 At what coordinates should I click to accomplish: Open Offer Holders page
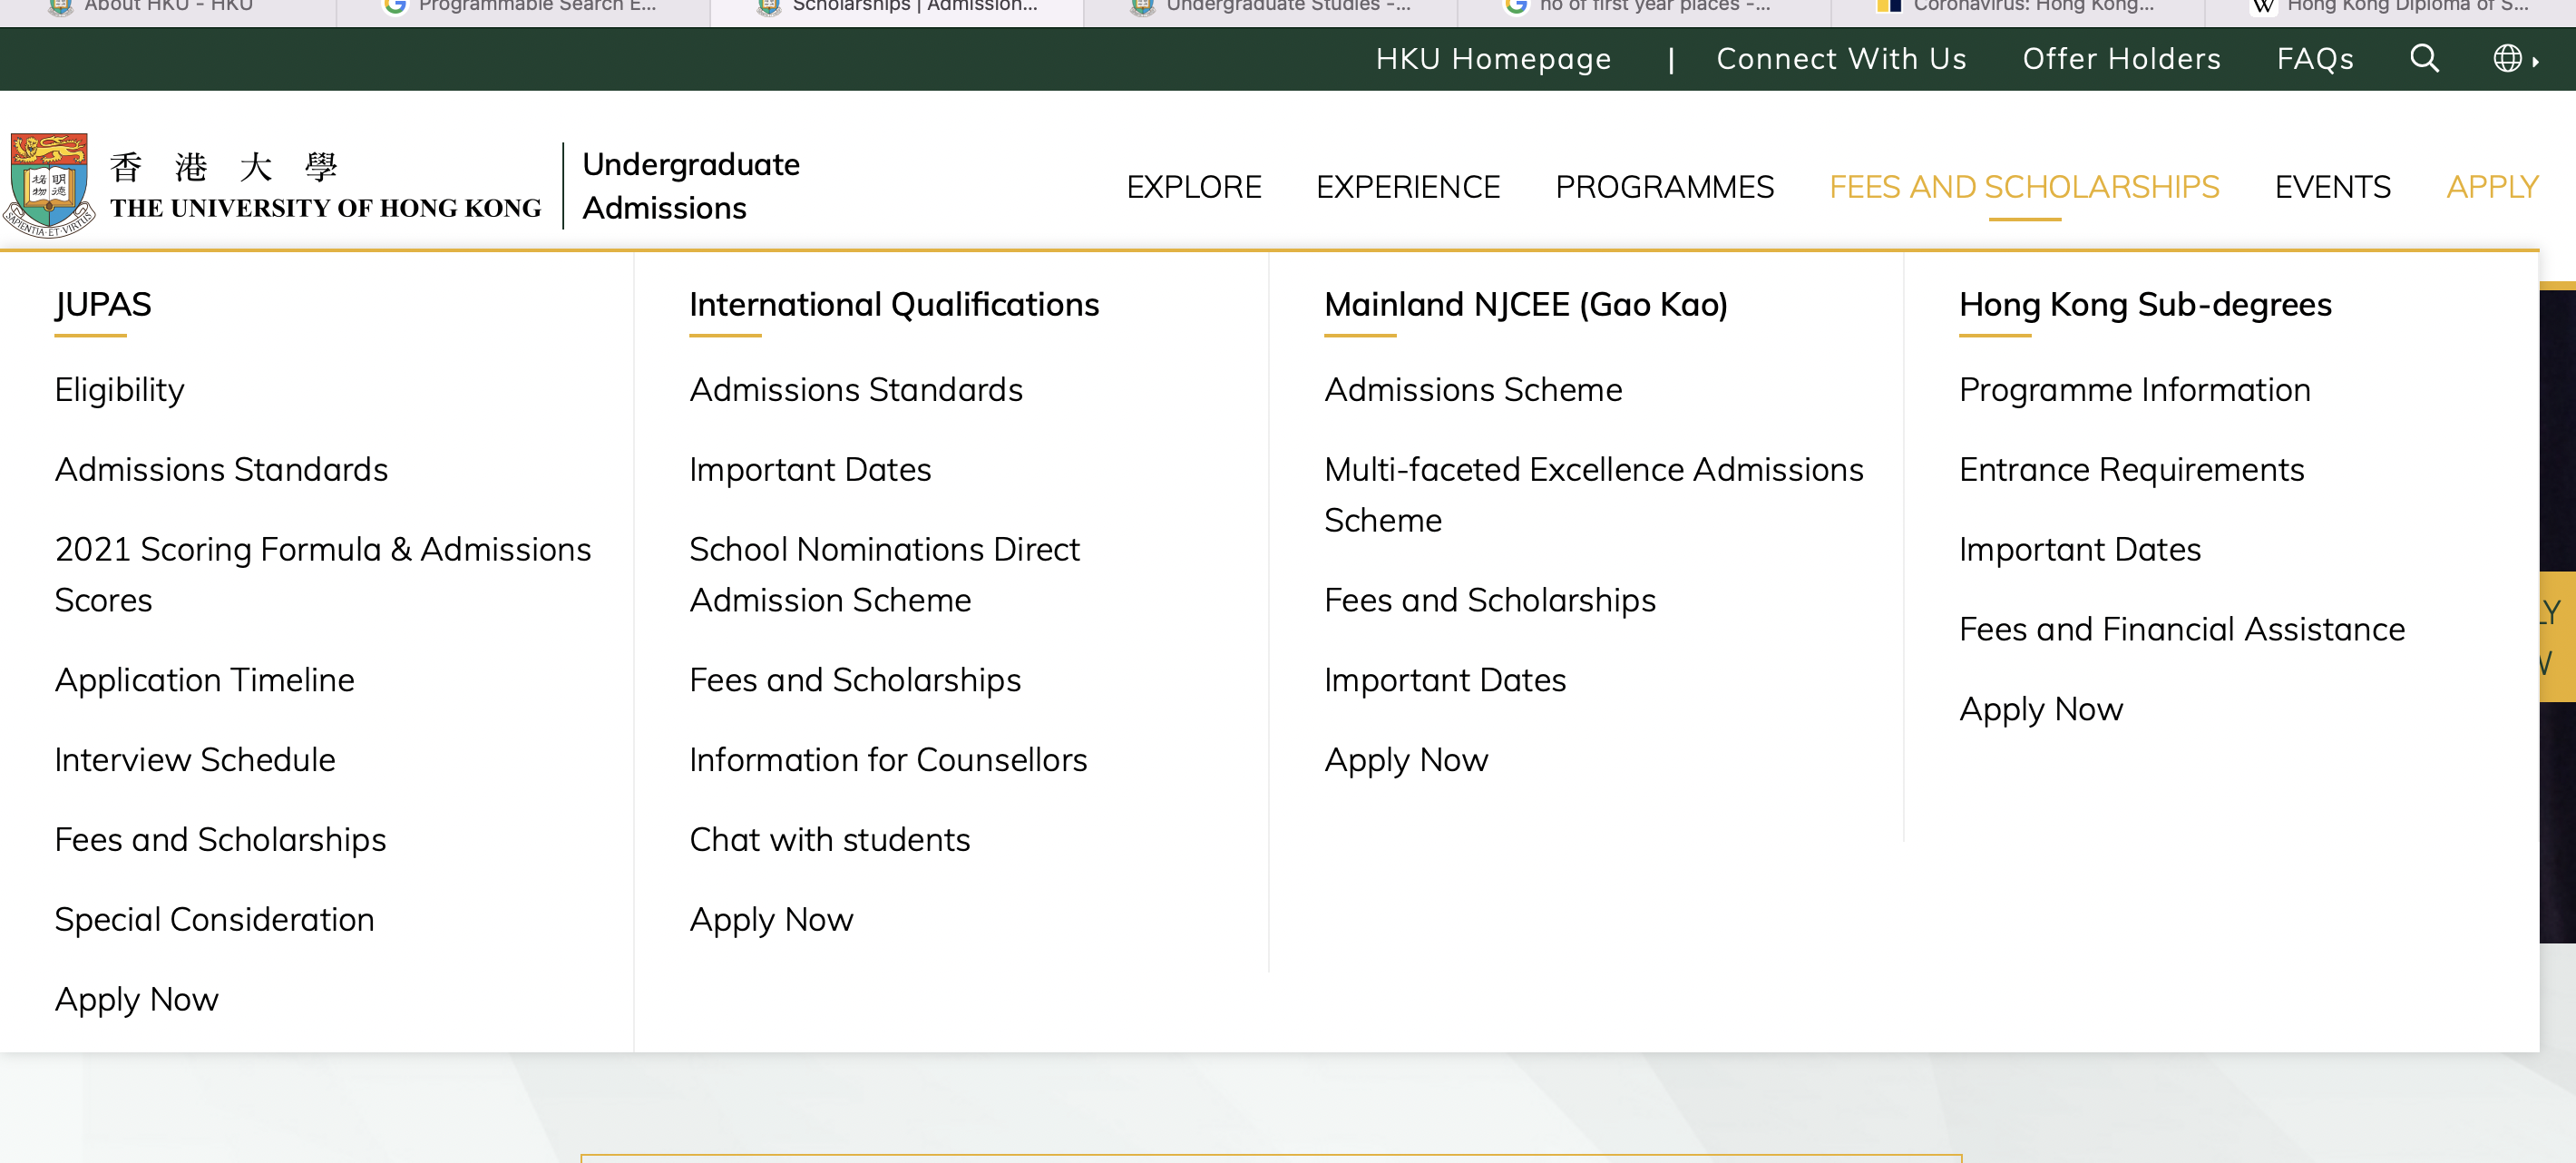2121,59
